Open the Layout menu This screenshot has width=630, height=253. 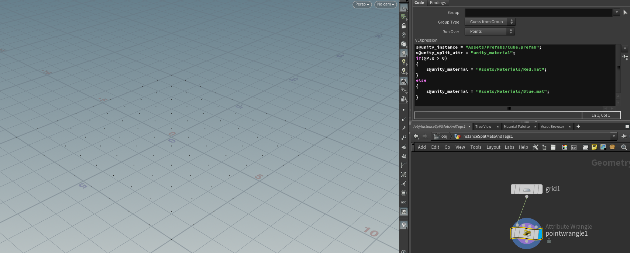493,147
